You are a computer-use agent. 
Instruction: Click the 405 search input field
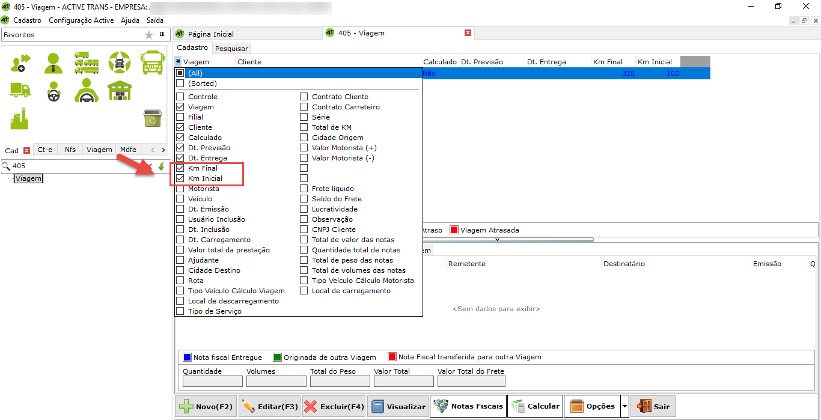click(78, 166)
